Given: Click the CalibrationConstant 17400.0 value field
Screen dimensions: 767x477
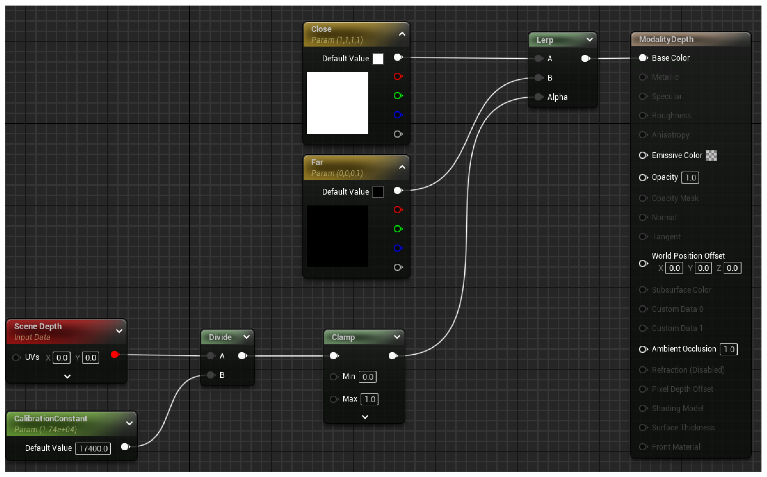Looking at the screenshot, I should point(93,448).
